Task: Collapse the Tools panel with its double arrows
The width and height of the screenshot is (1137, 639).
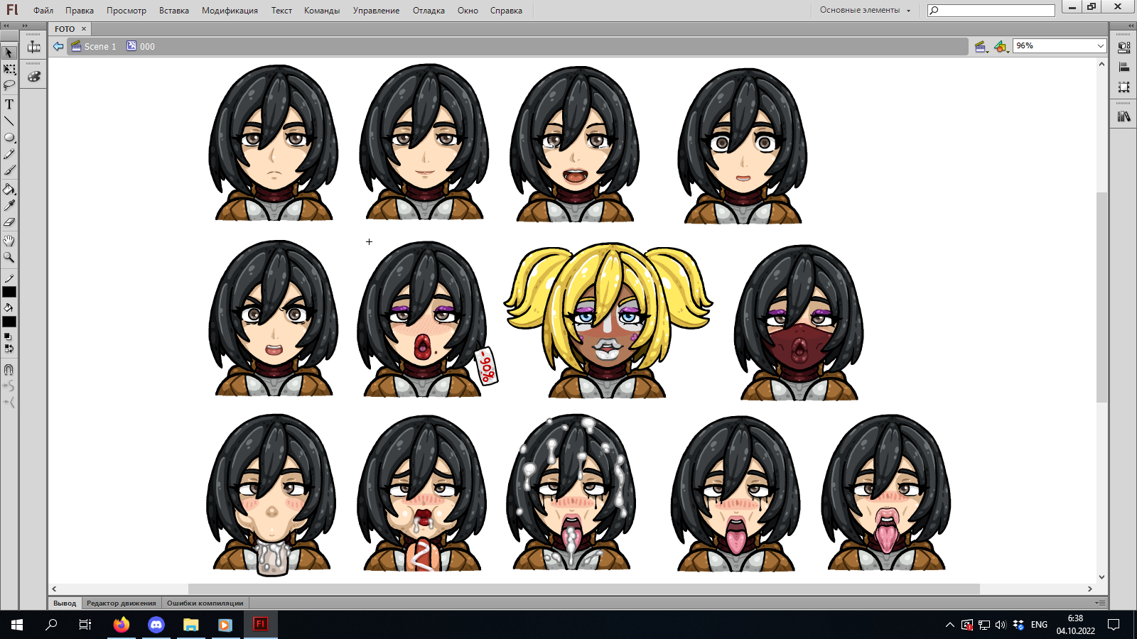Action: (6, 26)
